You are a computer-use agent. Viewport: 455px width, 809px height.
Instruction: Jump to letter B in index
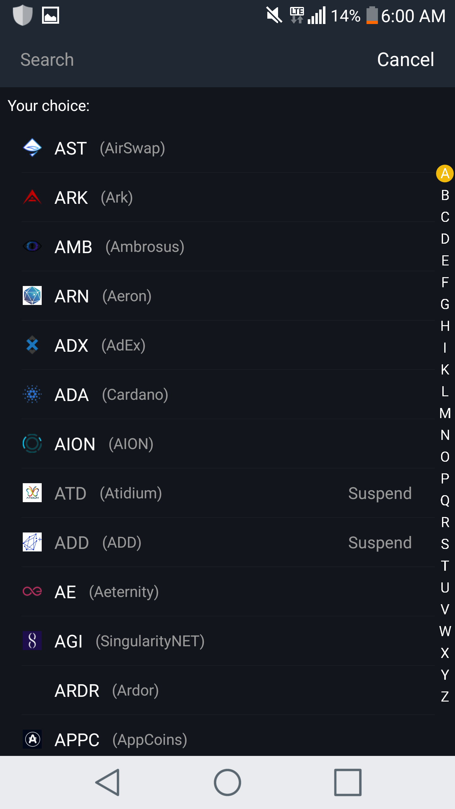point(445,195)
